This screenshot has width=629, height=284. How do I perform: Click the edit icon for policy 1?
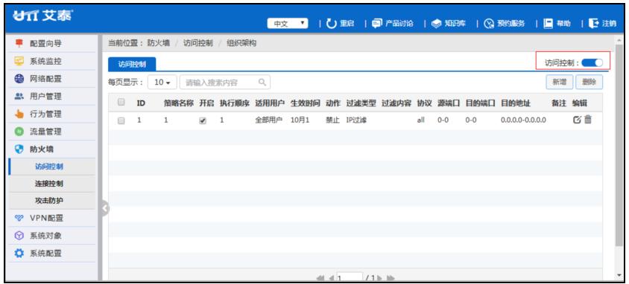point(577,119)
